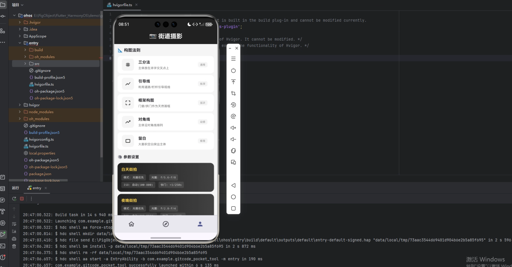The height and width of the screenshot is (267, 512).
Task: Select oh-package-lock.json5 in root
Action: pyautogui.click(x=48, y=167)
